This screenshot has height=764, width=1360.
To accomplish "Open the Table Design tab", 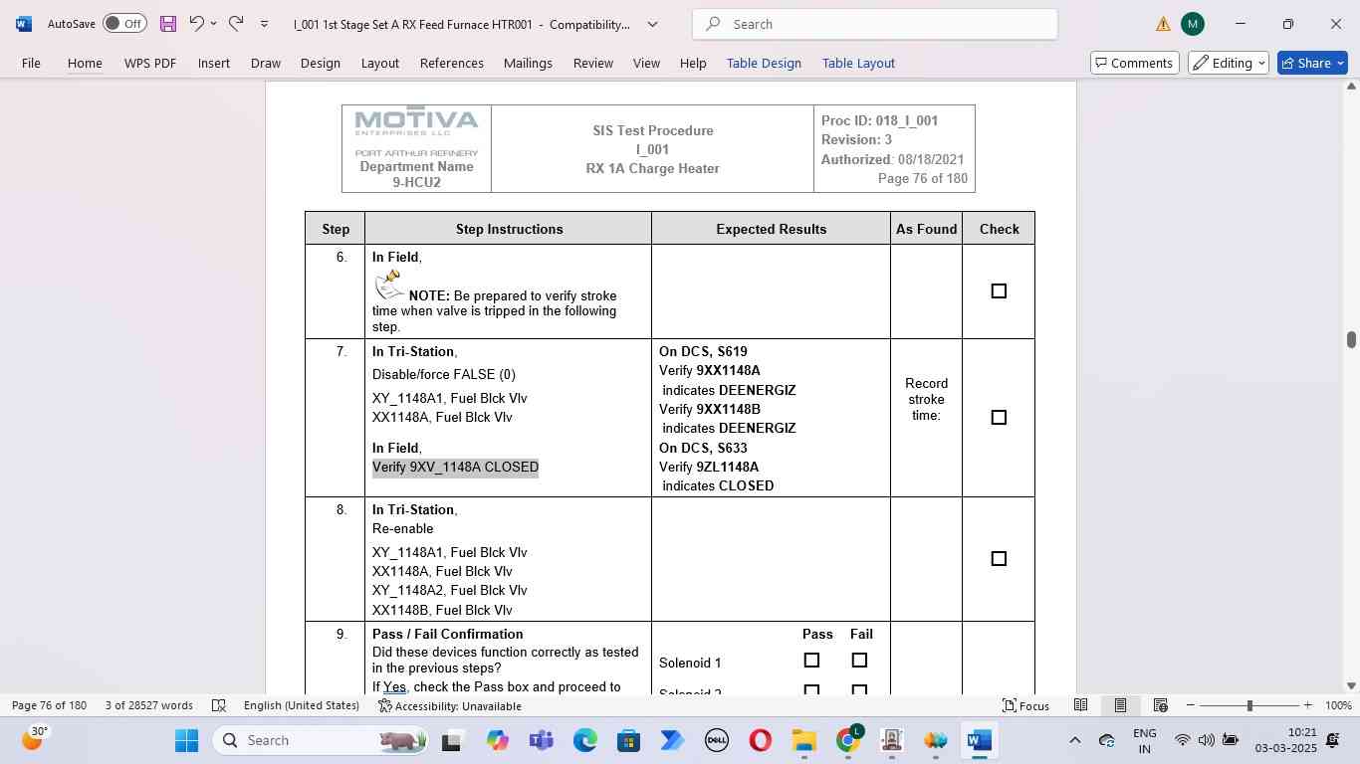I will [x=764, y=63].
